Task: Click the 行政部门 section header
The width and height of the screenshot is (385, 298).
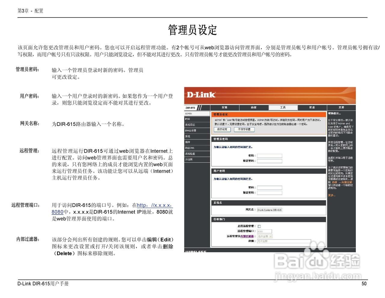Action: pos(269,219)
